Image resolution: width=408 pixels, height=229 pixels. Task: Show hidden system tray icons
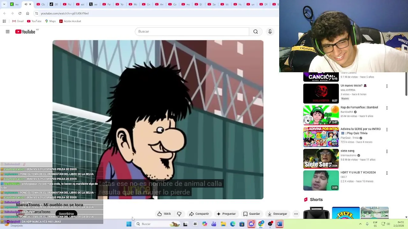click(360, 224)
